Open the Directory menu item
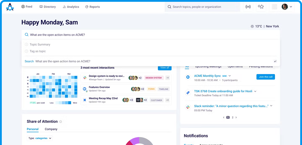This screenshot has width=302, height=145. tap(48, 7)
